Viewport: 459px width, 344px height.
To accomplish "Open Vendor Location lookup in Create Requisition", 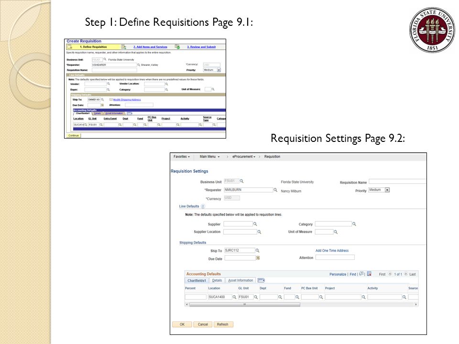I will tap(166, 84).
